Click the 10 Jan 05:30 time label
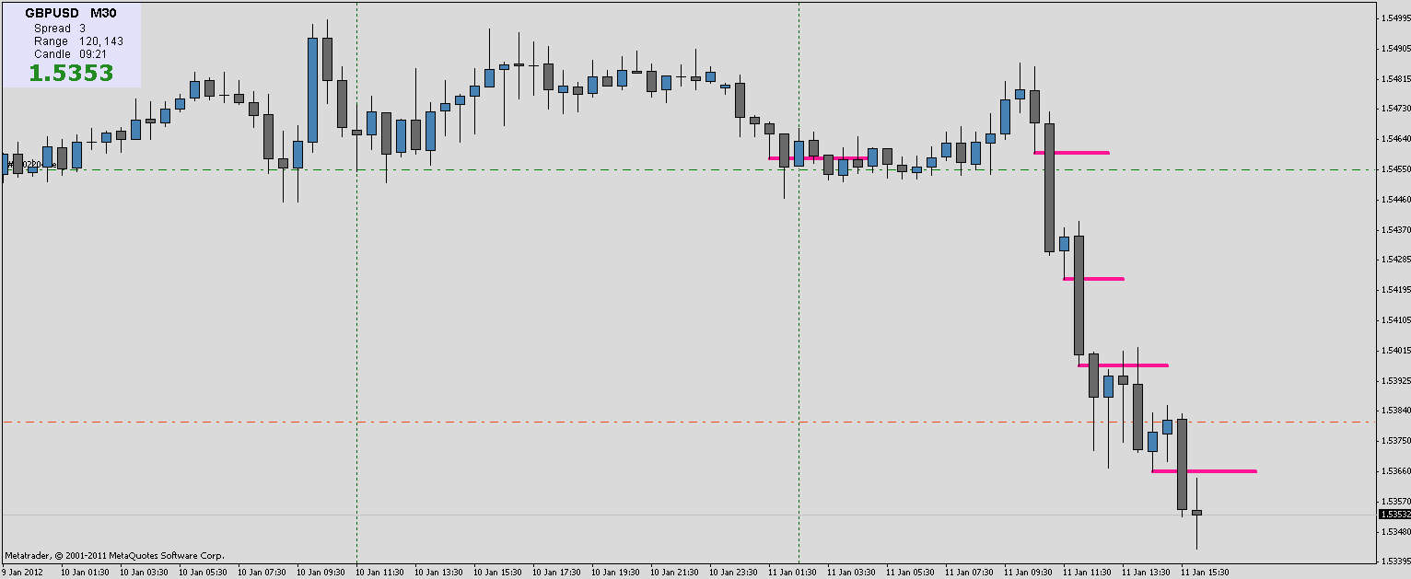The height and width of the screenshot is (579, 1411). pos(203,573)
